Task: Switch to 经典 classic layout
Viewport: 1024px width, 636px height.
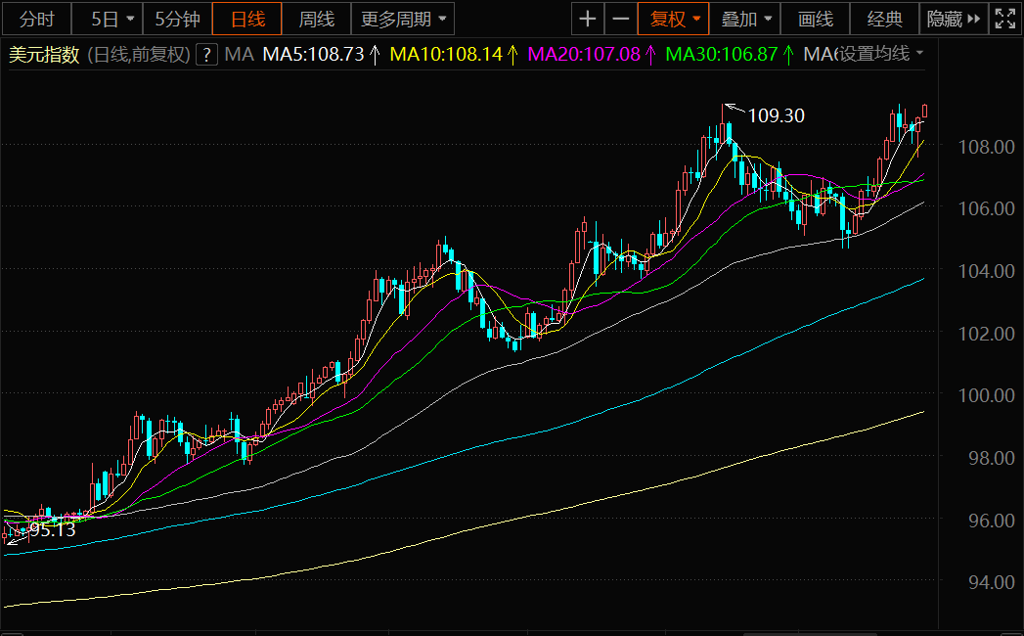Action: point(884,19)
